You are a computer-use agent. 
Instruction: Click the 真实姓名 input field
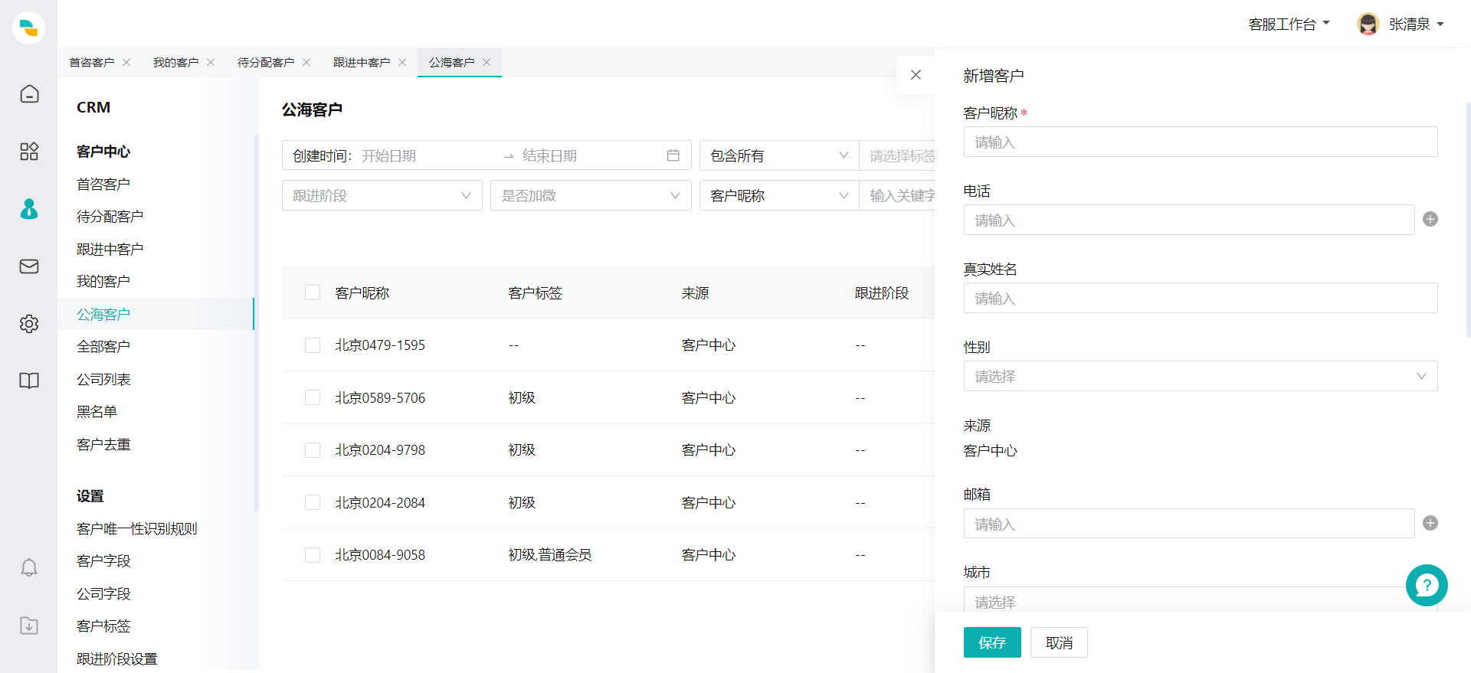pyautogui.click(x=1201, y=298)
